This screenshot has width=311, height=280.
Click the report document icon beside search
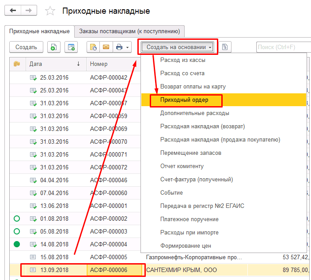pyautogui.click(x=225, y=47)
